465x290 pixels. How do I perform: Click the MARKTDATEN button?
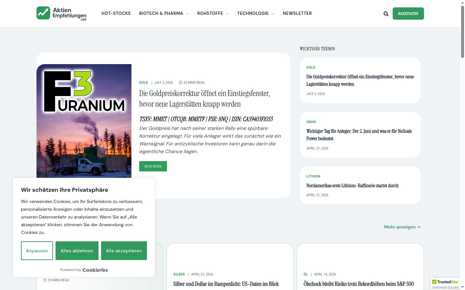click(x=408, y=14)
